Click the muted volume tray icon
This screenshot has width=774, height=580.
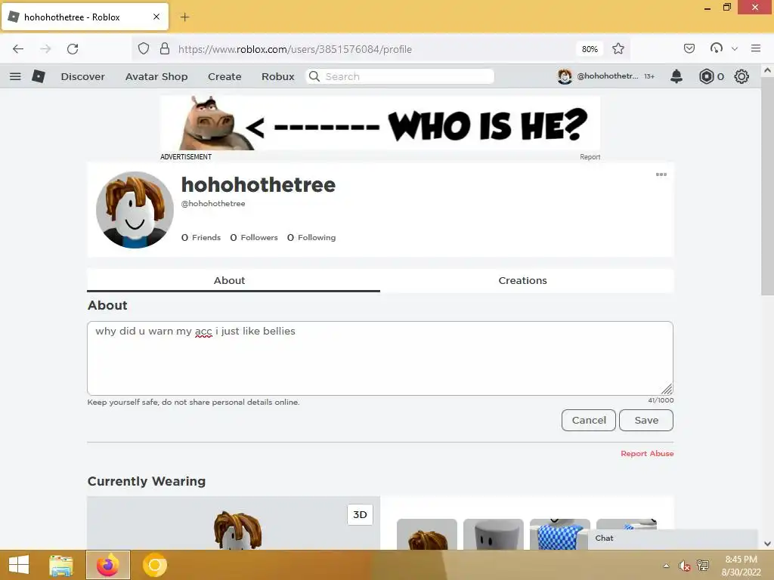tap(684, 566)
